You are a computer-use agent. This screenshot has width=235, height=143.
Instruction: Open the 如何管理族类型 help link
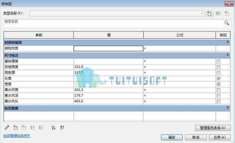tap(17, 136)
